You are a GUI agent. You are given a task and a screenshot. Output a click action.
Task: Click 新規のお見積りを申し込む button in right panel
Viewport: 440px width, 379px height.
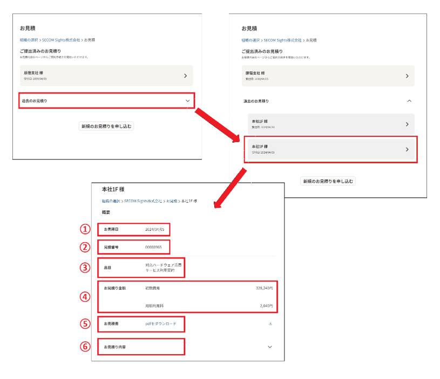tap(328, 181)
